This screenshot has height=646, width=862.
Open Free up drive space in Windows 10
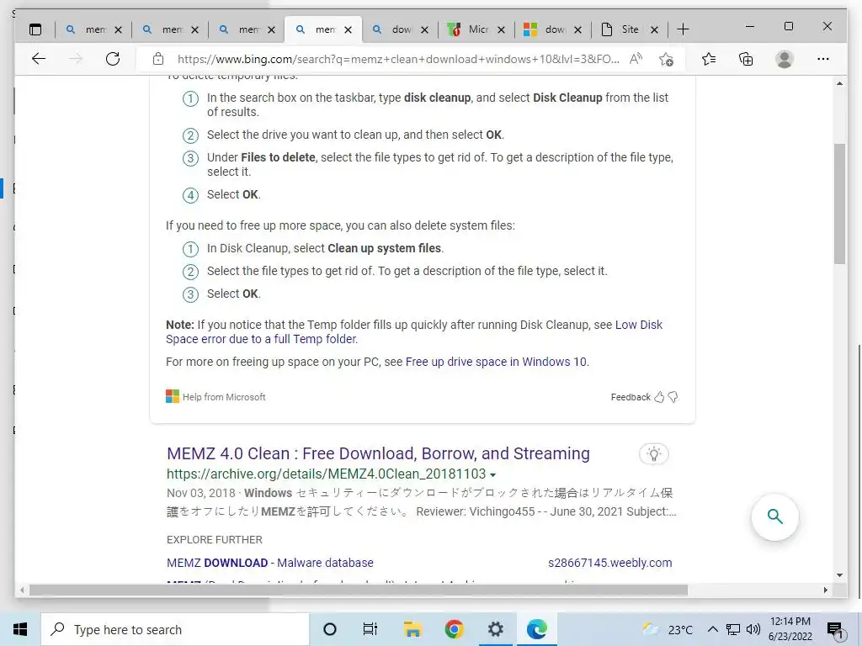(x=497, y=362)
